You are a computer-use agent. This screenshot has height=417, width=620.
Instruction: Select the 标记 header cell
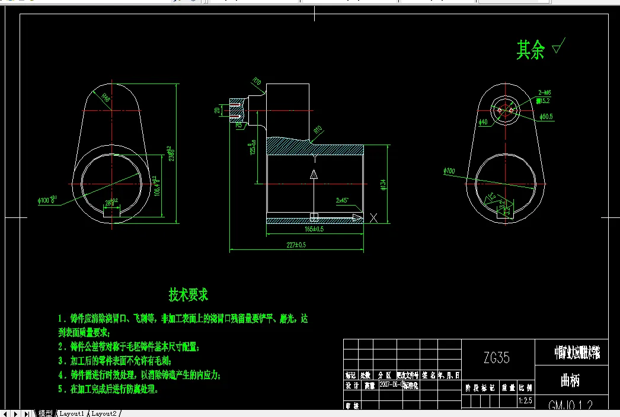point(350,375)
